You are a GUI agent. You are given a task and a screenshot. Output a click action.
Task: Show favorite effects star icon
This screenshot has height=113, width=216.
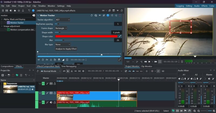[x=19, y=10]
